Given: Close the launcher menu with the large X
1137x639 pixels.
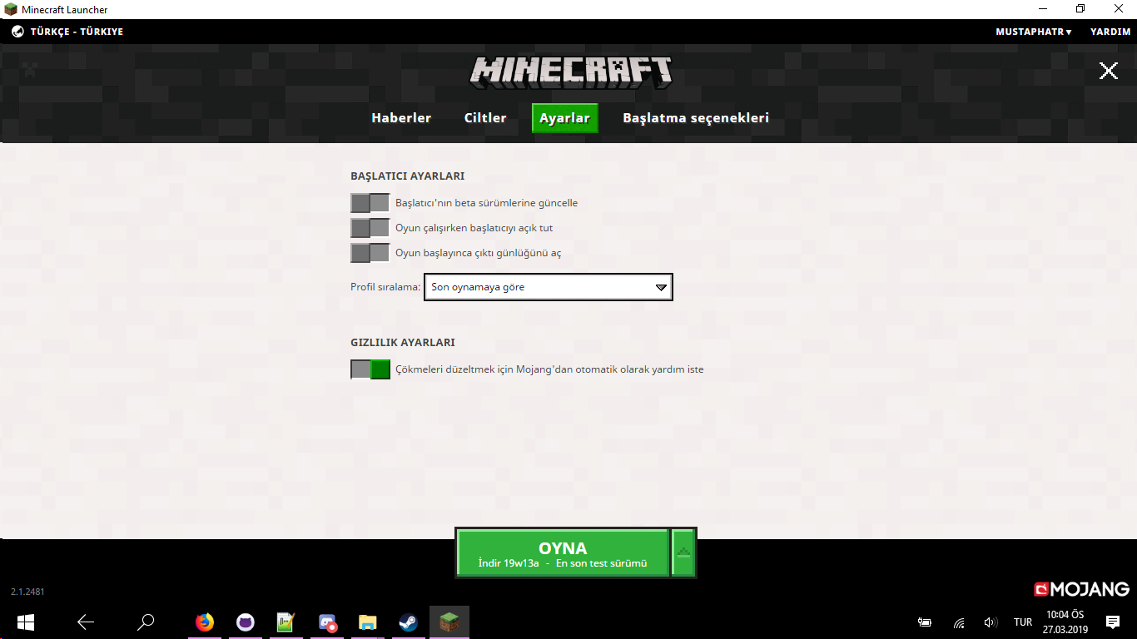Looking at the screenshot, I should [1109, 71].
